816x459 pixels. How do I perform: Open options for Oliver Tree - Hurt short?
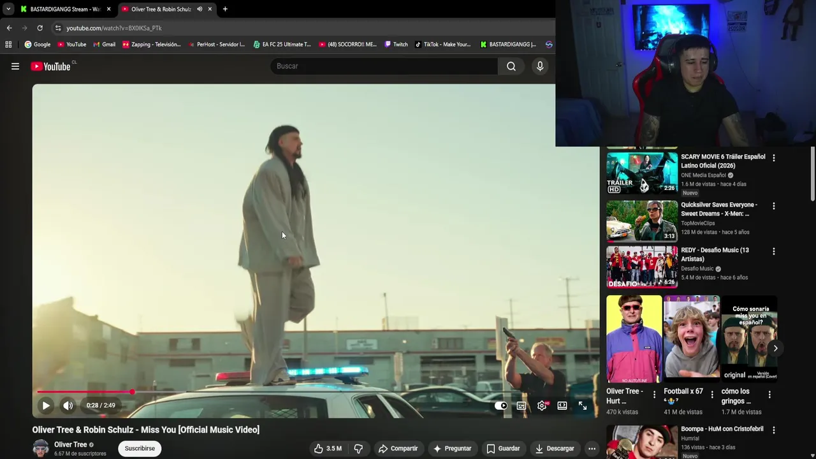[654, 395]
